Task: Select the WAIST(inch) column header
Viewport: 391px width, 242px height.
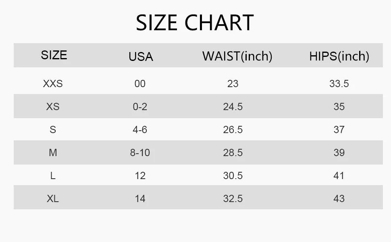Action: pyautogui.click(x=237, y=56)
